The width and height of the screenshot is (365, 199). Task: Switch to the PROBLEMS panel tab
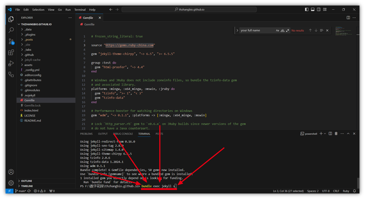pyautogui.click(x=86, y=134)
